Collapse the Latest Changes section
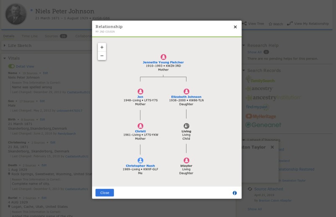The height and width of the screenshot is (217, 336). (244, 140)
